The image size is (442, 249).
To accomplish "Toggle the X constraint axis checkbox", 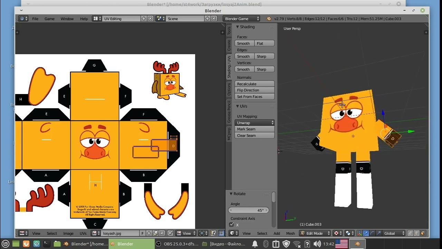I will pyautogui.click(x=231, y=225).
